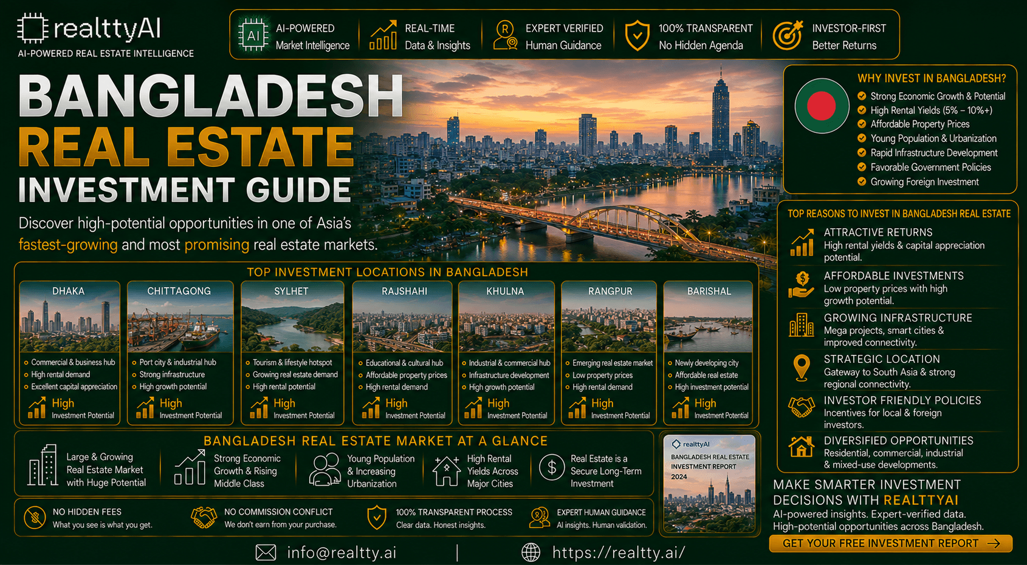
Task: Click the Investor-First target icon
Action: pos(788,35)
